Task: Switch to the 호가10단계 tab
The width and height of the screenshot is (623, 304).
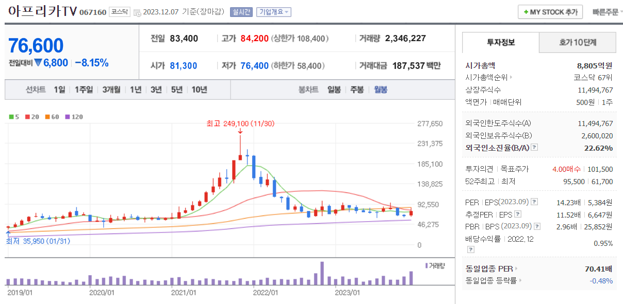Action: 578,42
